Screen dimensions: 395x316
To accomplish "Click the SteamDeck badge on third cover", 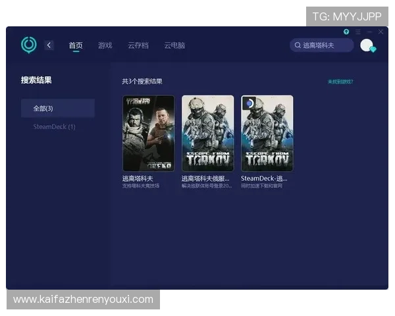I will 249,103.
